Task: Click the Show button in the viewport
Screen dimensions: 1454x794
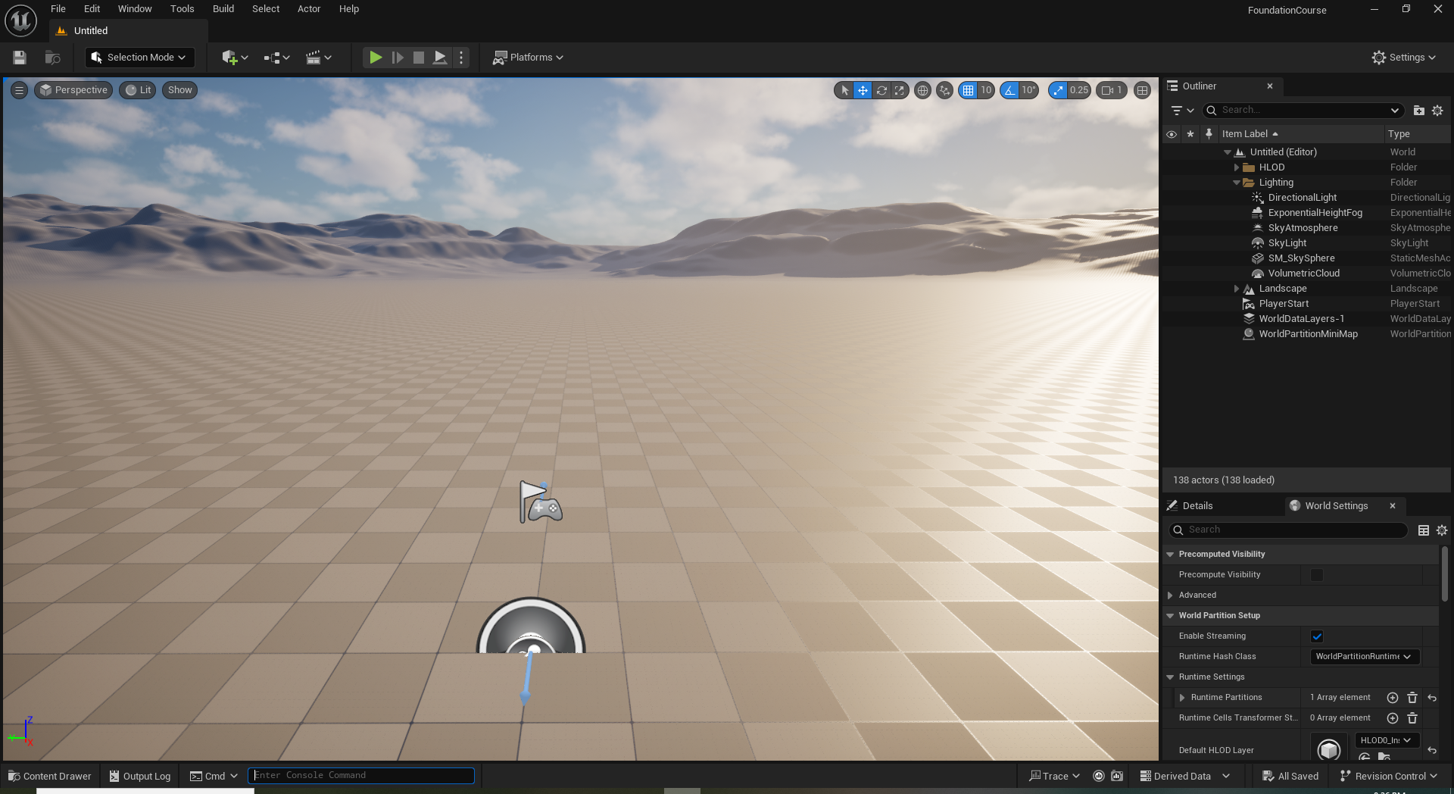Action: coord(179,90)
